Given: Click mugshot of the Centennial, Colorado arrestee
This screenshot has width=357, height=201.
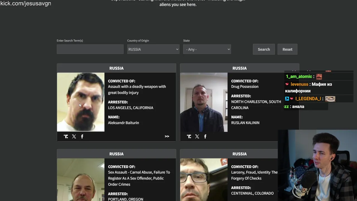Looking at the screenshot, I should click(204, 180).
